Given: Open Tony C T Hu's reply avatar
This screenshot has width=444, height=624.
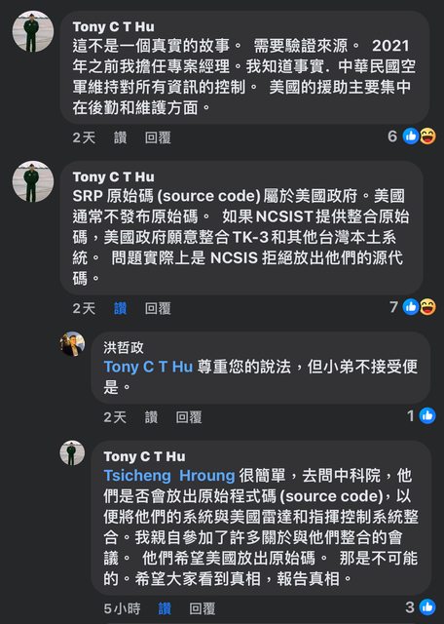Looking at the screenshot, I should tap(72, 452).
